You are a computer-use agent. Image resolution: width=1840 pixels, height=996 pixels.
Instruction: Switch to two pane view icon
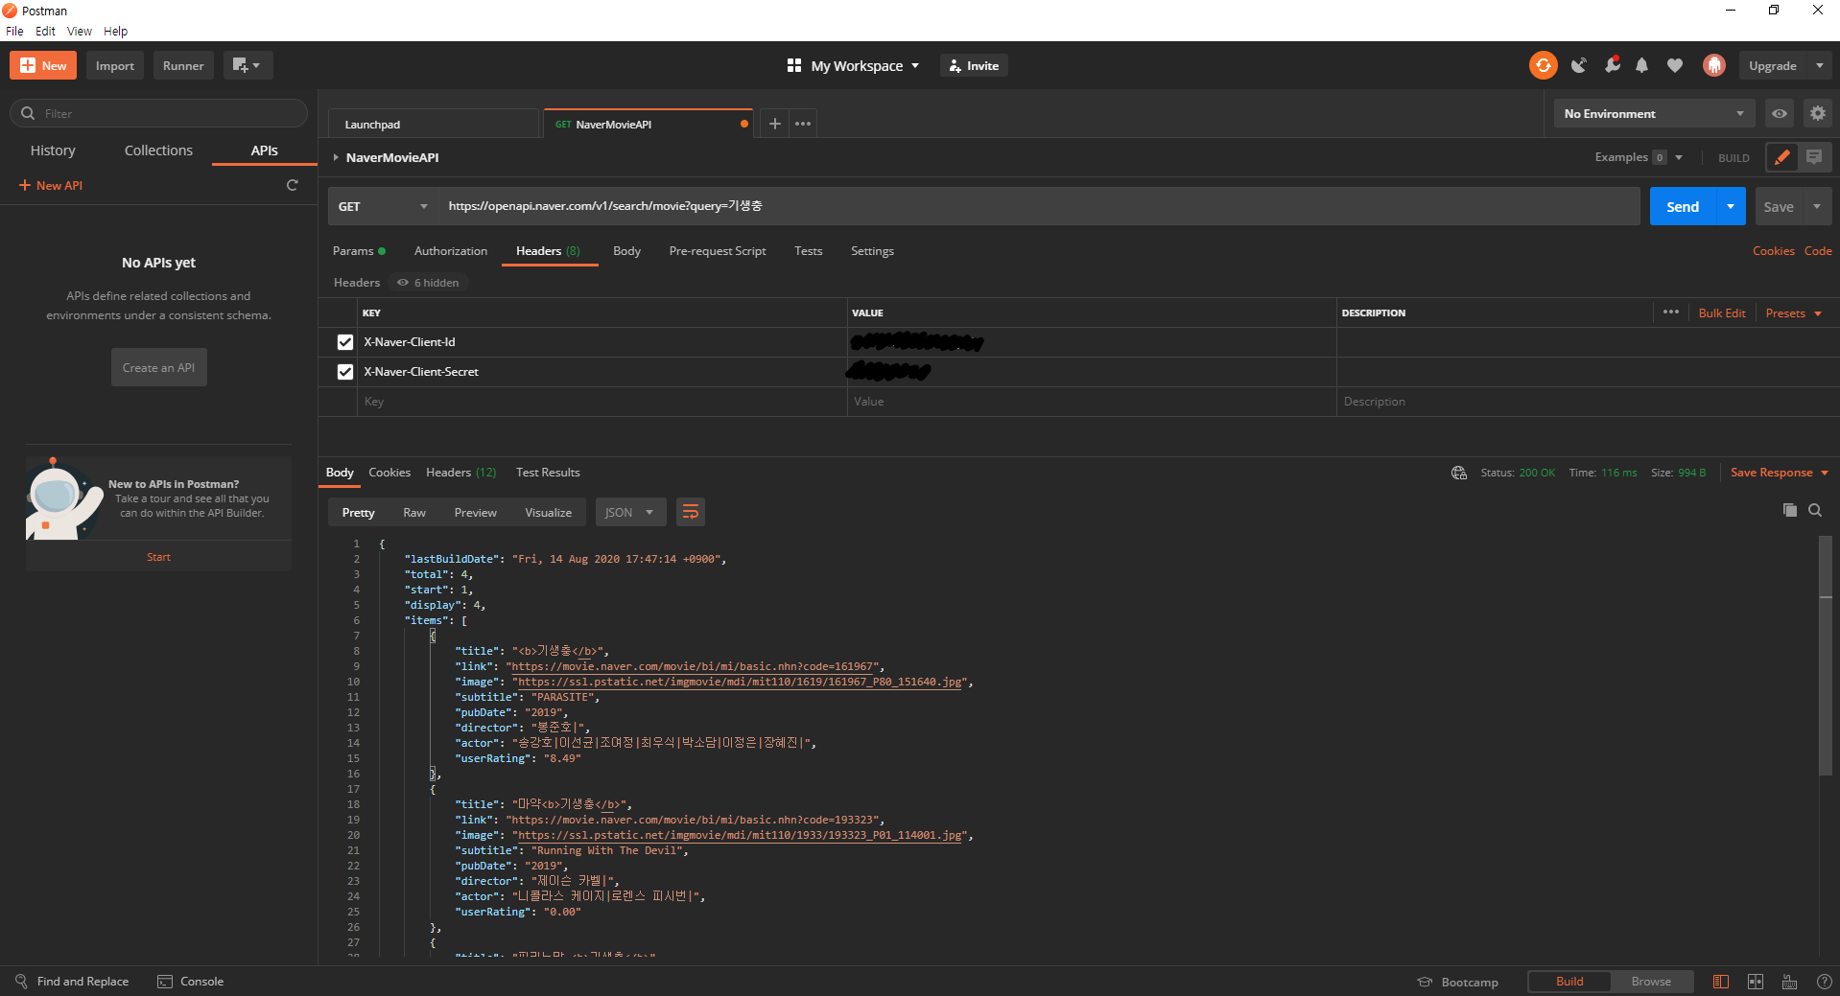click(1756, 982)
